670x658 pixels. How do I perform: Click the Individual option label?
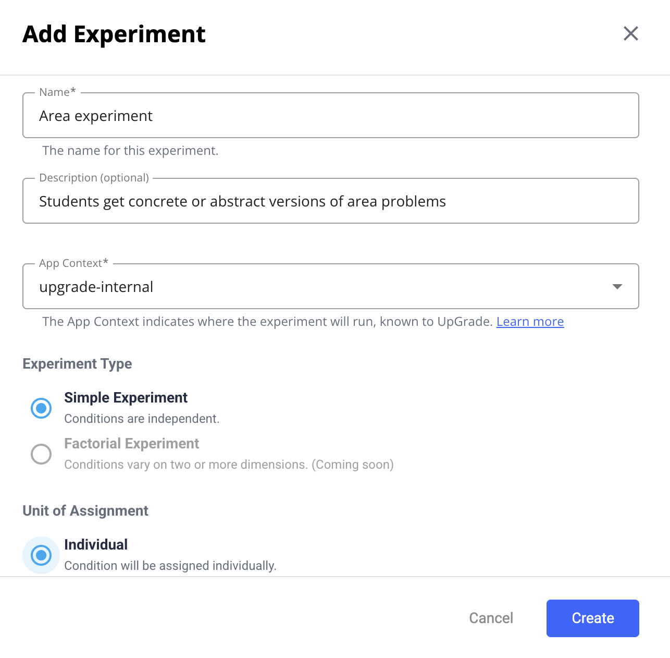96,545
